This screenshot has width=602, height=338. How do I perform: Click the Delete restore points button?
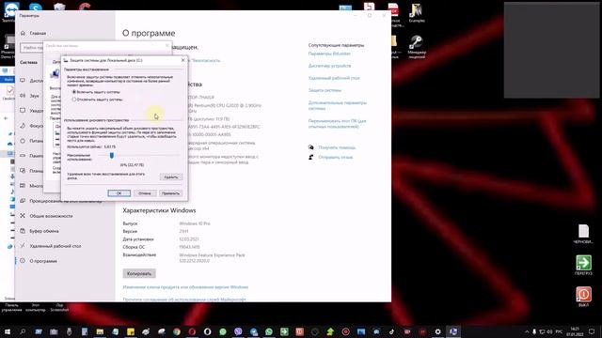[x=171, y=177]
